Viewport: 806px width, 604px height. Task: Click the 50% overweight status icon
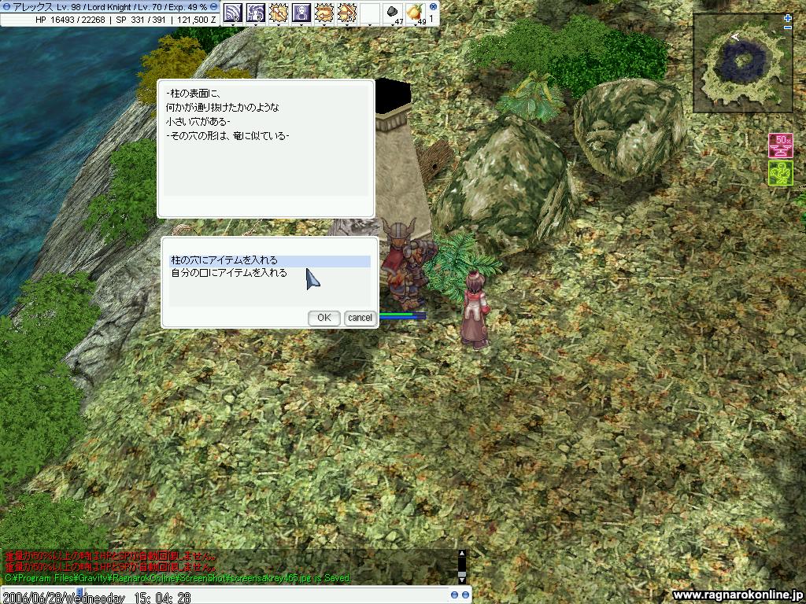click(x=779, y=146)
